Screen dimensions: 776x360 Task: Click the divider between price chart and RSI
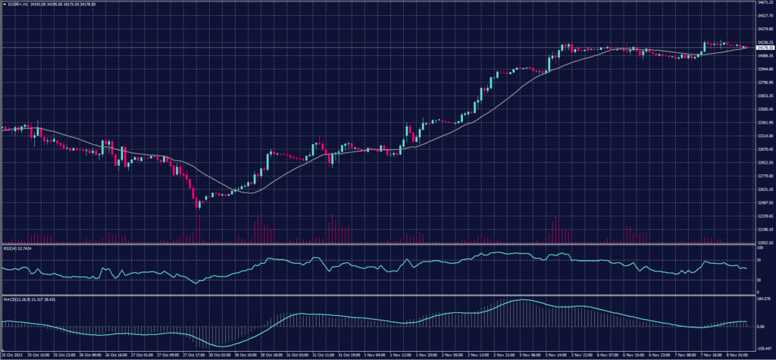[379, 244]
